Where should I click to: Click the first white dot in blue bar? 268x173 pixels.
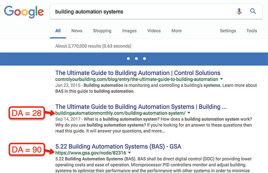coord(128,59)
